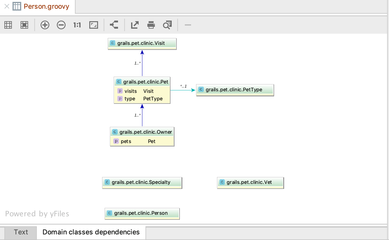Switch to the Domain classes dependencies tab
Screen dimensions: 389x240
91,232
